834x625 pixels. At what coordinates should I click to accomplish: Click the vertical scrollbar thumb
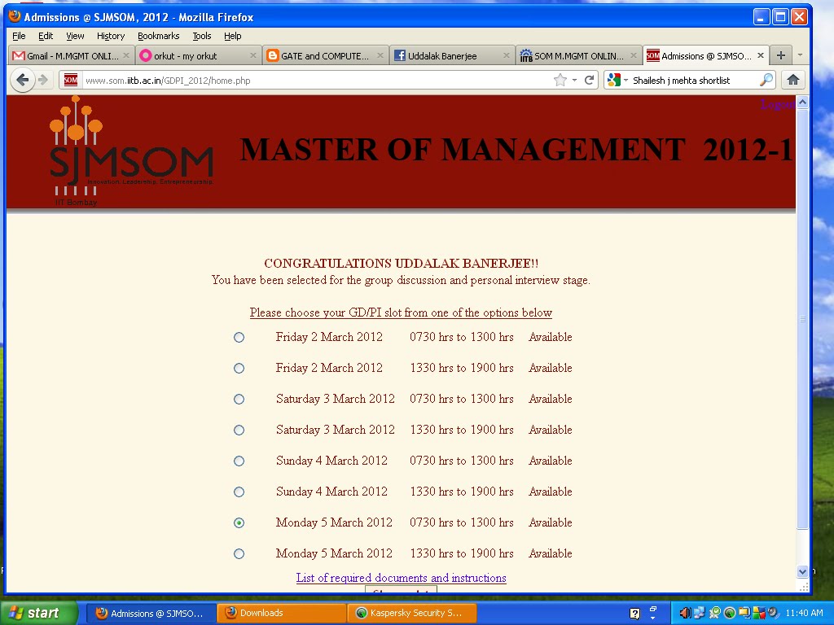(x=802, y=319)
